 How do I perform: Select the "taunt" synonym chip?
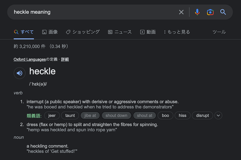click(x=70, y=116)
